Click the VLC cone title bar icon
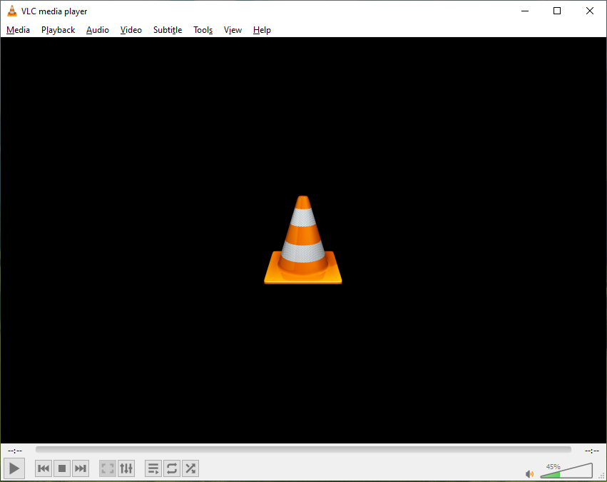This screenshot has height=482, width=607. click(x=12, y=11)
